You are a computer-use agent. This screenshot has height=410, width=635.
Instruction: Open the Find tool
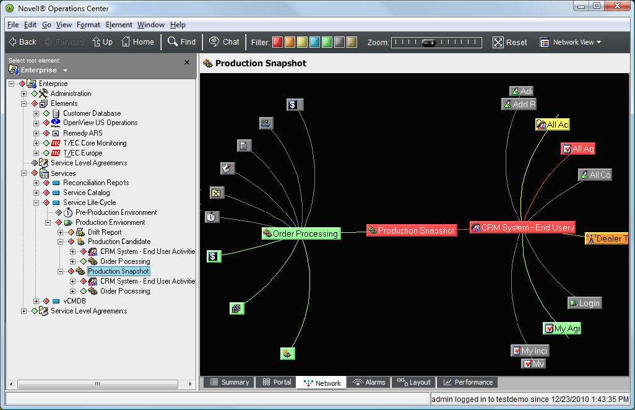click(x=182, y=41)
